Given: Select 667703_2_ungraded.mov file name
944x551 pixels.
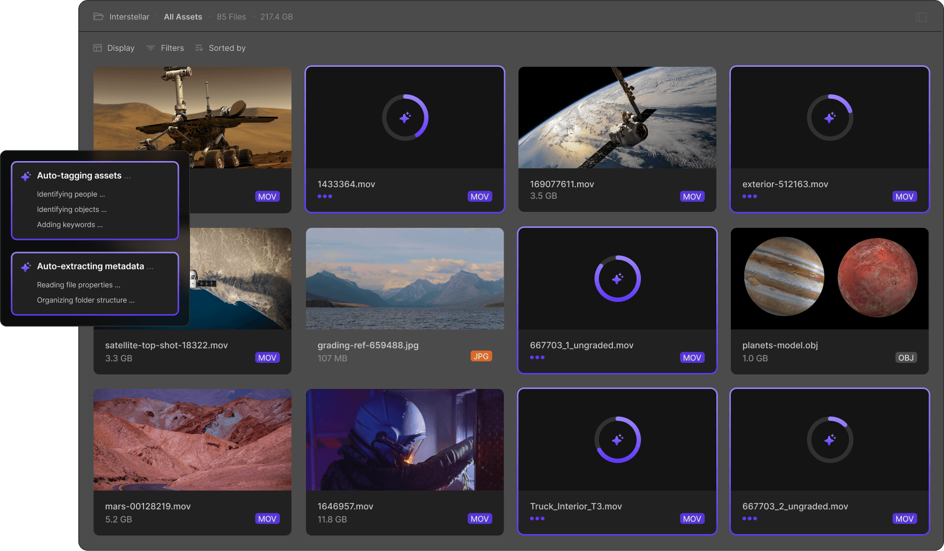Looking at the screenshot, I should [795, 506].
